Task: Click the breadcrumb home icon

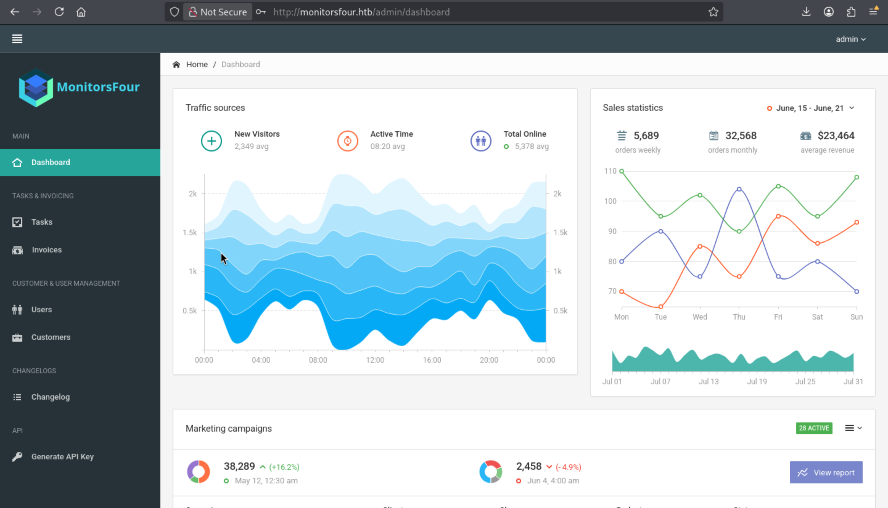Action: tap(176, 65)
